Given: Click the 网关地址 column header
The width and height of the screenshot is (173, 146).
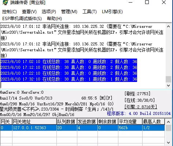Looking at the screenshot, I should click(x=34, y=121).
